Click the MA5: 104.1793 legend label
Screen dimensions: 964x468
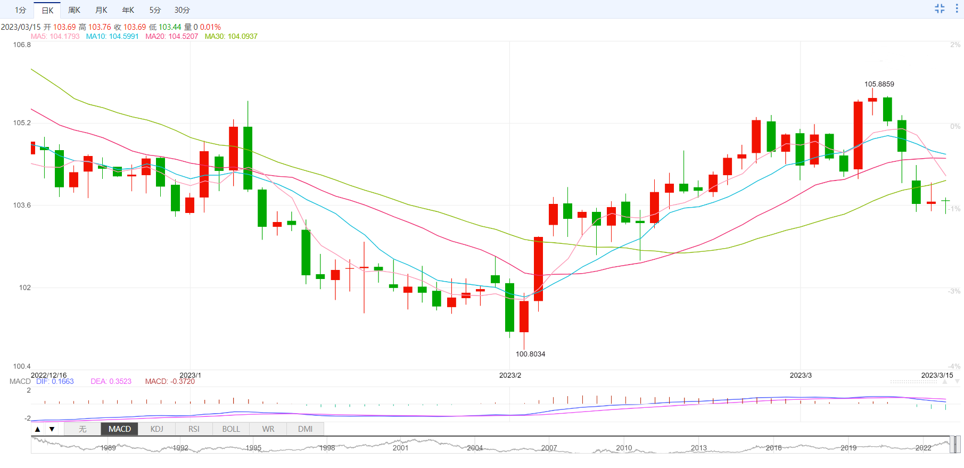pyautogui.click(x=55, y=36)
